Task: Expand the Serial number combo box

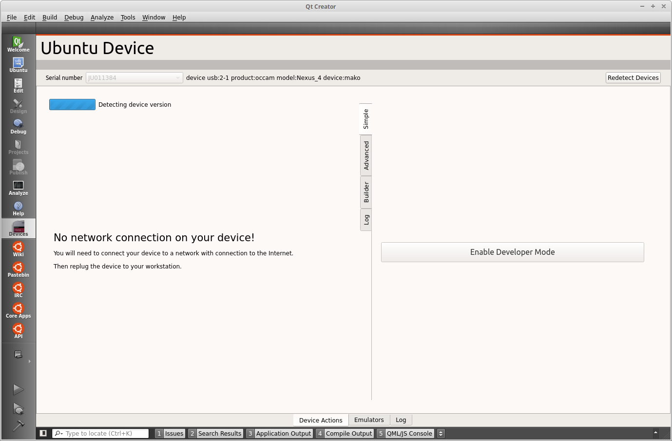Action: click(134, 78)
